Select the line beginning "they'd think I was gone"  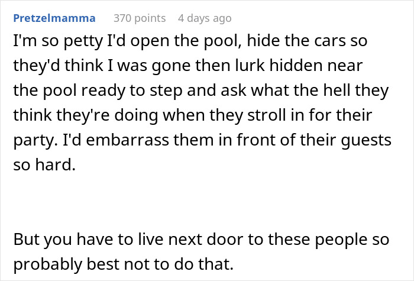click(187, 65)
